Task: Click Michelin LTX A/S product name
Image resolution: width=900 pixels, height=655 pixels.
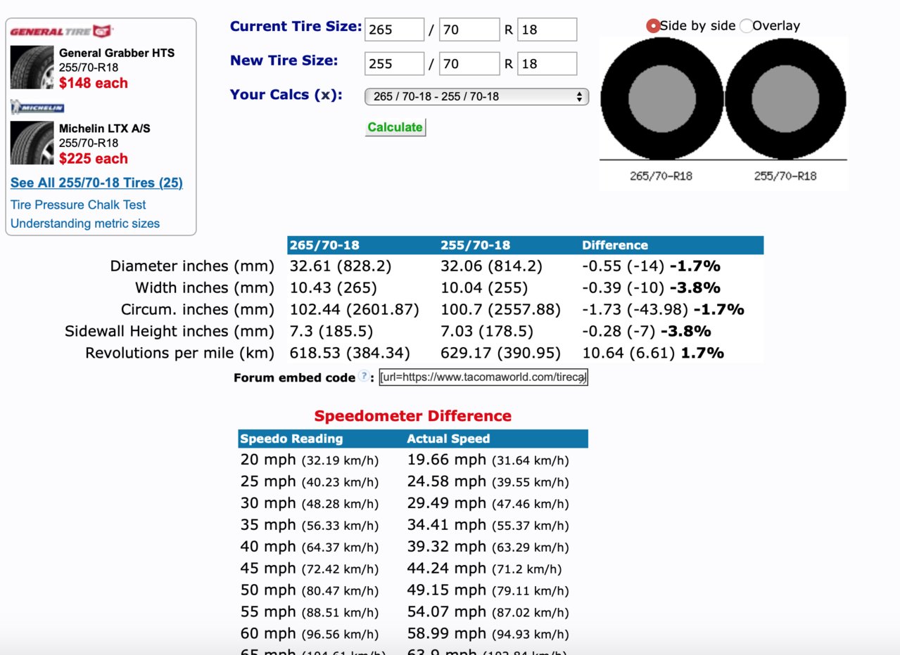Action: coord(105,129)
